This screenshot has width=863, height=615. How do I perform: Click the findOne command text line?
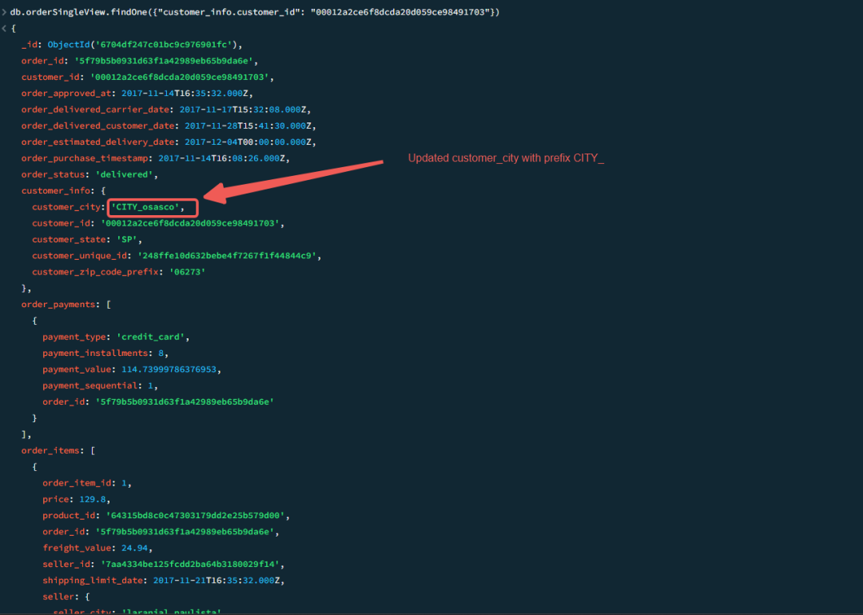(x=255, y=12)
